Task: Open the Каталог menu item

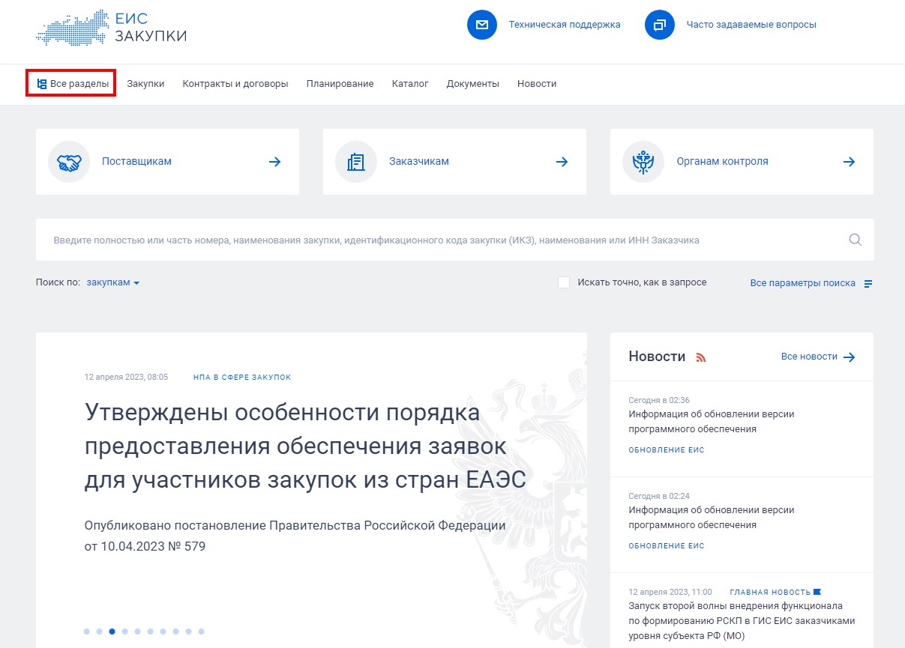Action: click(410, 84)
